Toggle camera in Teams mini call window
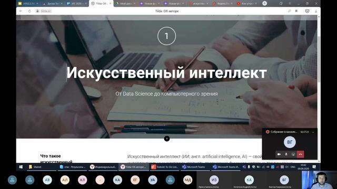This screenshot has height=189, width=337. coord(279,154)
